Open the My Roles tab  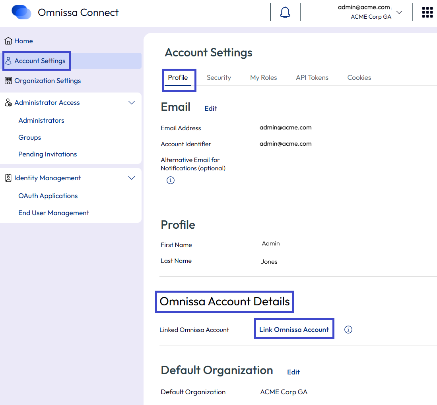263,78
